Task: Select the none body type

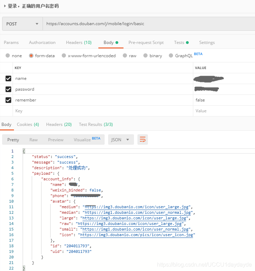Action: pos(14,56)
